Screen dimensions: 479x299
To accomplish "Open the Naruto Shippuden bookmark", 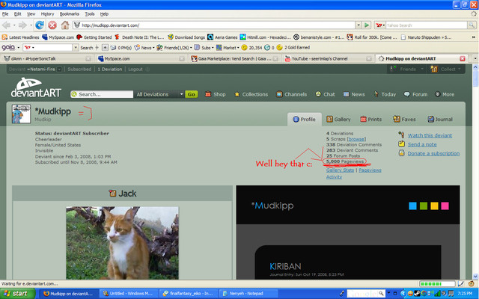I will tap(426, 37).
